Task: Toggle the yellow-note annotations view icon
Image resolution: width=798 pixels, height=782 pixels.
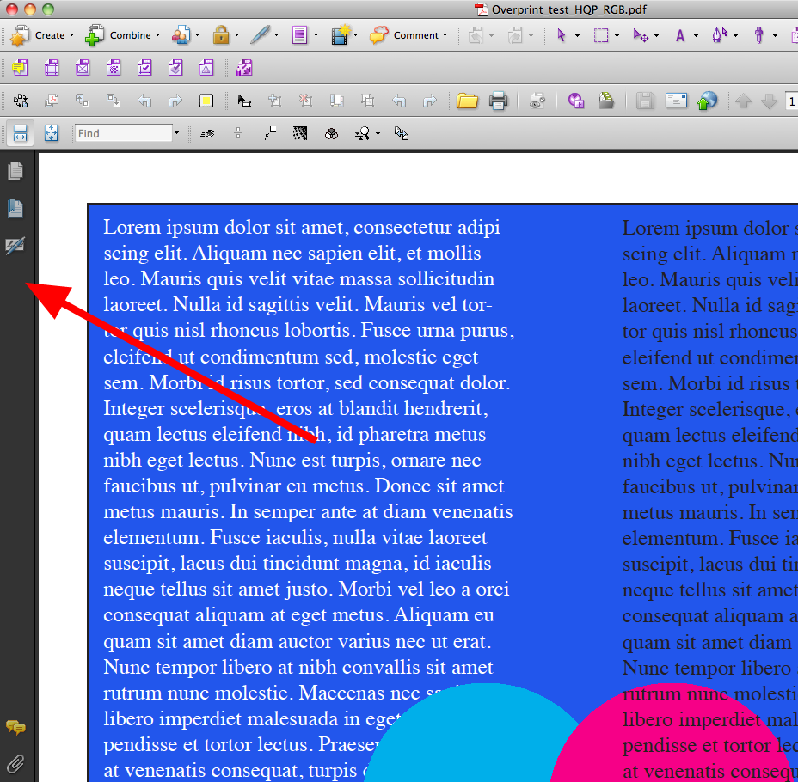Action: (21, 68)
